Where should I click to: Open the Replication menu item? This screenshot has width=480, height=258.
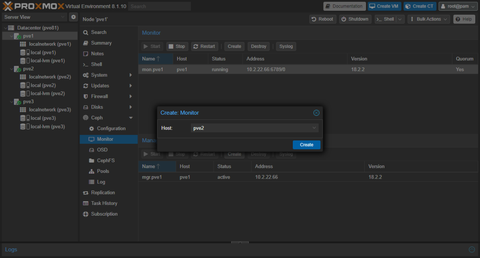click(108, 193)
